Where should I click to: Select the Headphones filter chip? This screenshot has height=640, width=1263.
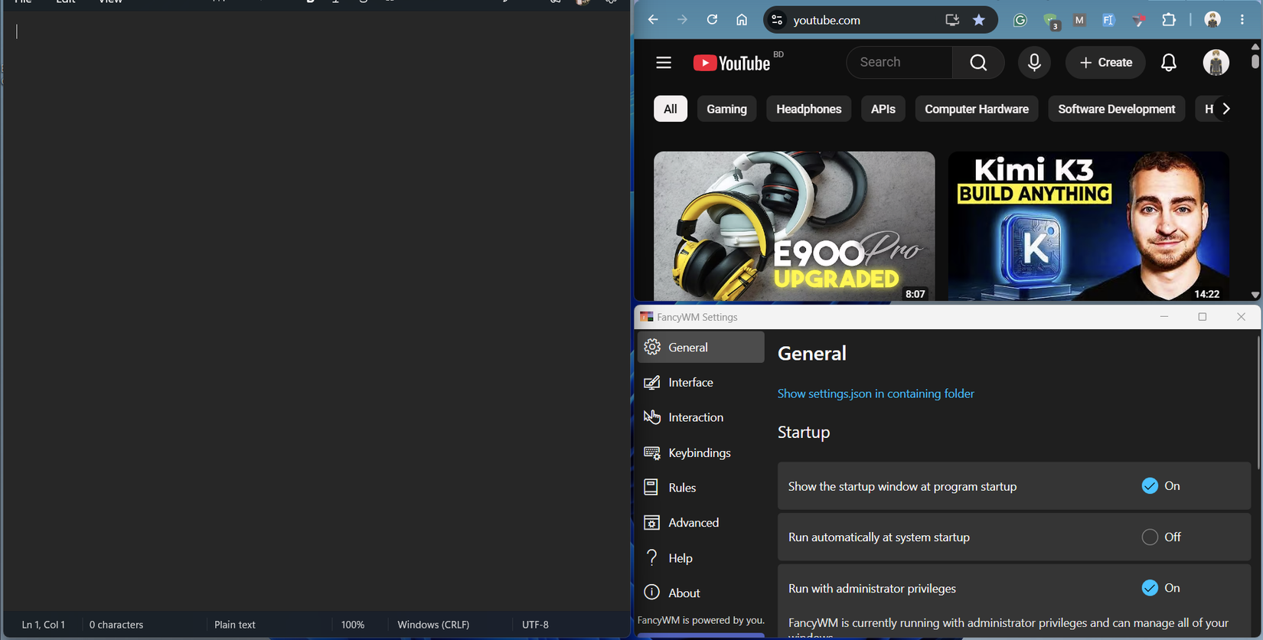[x=808, y=109]
